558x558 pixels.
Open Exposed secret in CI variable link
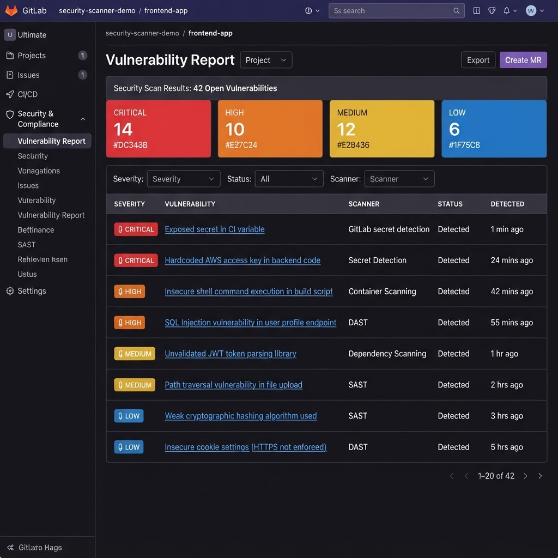point(215,229)
